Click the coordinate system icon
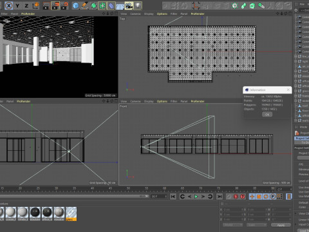The width and height of the screenshot is (309, 232). pos(35,6)
